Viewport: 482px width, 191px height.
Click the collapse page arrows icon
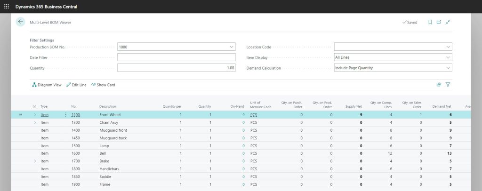pos(448,22)
